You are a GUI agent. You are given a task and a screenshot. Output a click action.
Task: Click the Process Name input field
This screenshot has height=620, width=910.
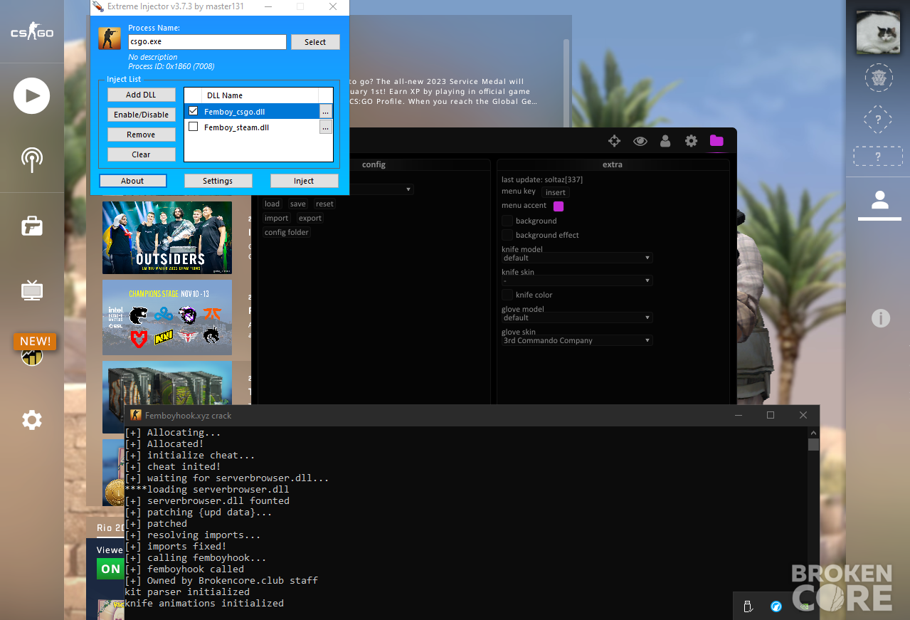[x=207, y=42]
